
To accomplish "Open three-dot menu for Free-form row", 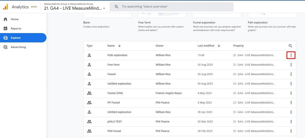I will [x=291, y=65].
